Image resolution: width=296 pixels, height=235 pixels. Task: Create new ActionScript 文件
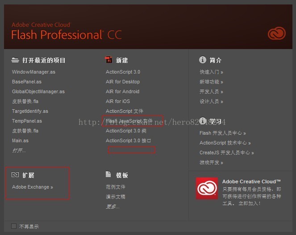pos(125,111)
